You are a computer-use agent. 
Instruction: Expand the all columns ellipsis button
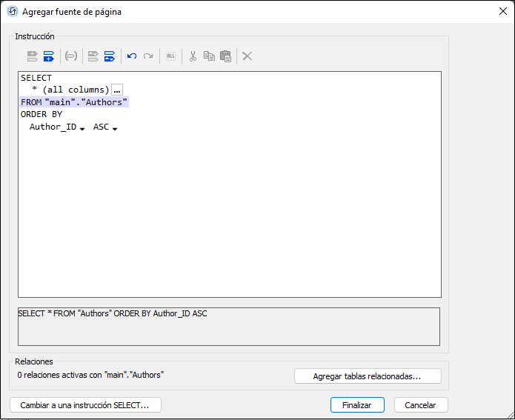click(117, 90)
